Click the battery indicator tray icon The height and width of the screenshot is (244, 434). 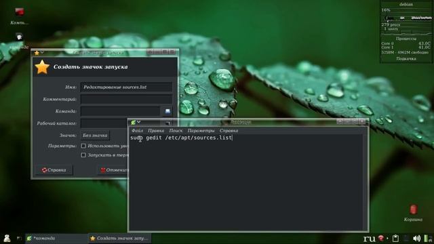click(427, 238)
